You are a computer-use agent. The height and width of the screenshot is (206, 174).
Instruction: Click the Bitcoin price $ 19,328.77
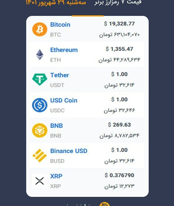[119, 24]
